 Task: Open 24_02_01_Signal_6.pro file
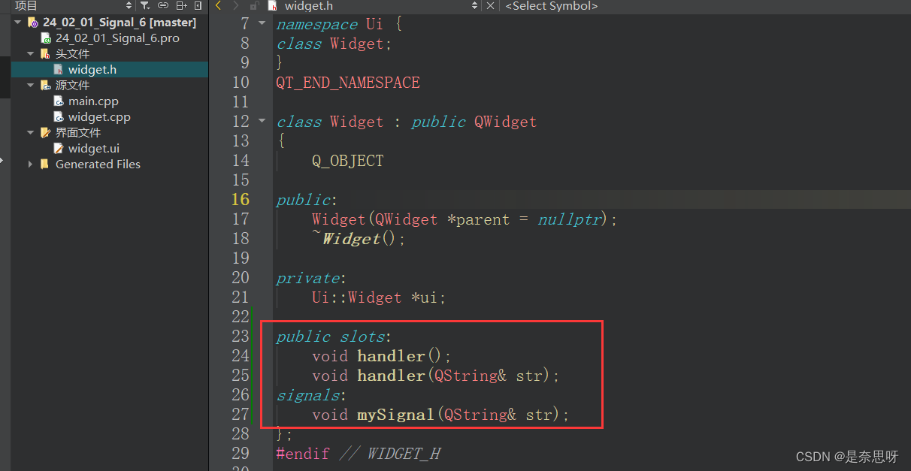117,38
